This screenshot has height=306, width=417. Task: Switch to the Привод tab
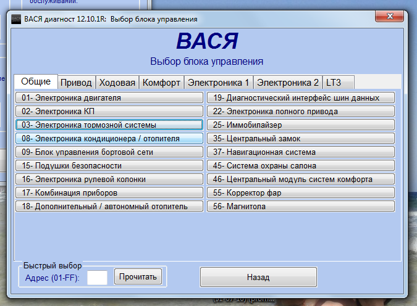77,83
